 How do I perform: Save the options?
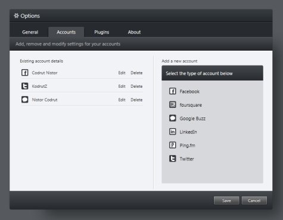tap(226, 200)
